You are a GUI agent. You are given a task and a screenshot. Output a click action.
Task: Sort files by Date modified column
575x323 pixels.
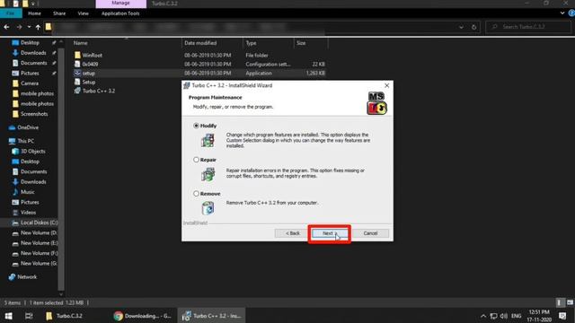(200, 43)
